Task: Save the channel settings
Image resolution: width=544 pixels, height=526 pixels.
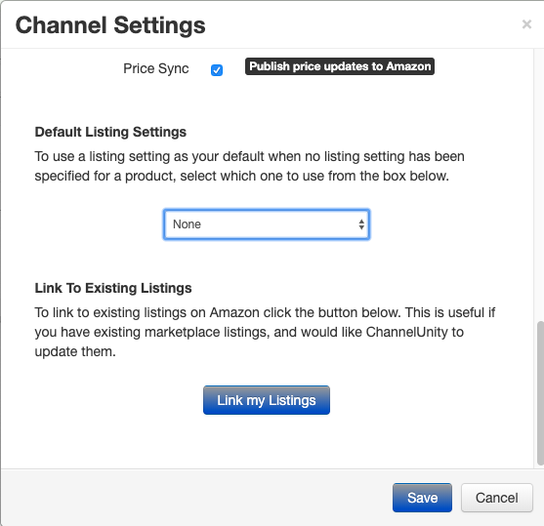Action: pyautogui.click(x=422, y=498)
